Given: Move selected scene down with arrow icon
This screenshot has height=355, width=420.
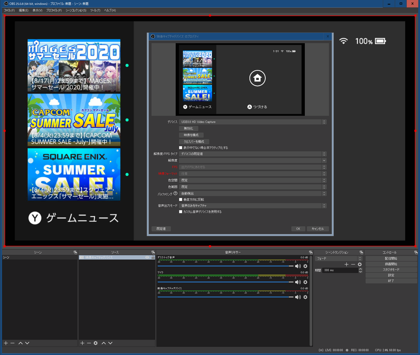Looking at the screenshot, I should (x=27, y=343).
